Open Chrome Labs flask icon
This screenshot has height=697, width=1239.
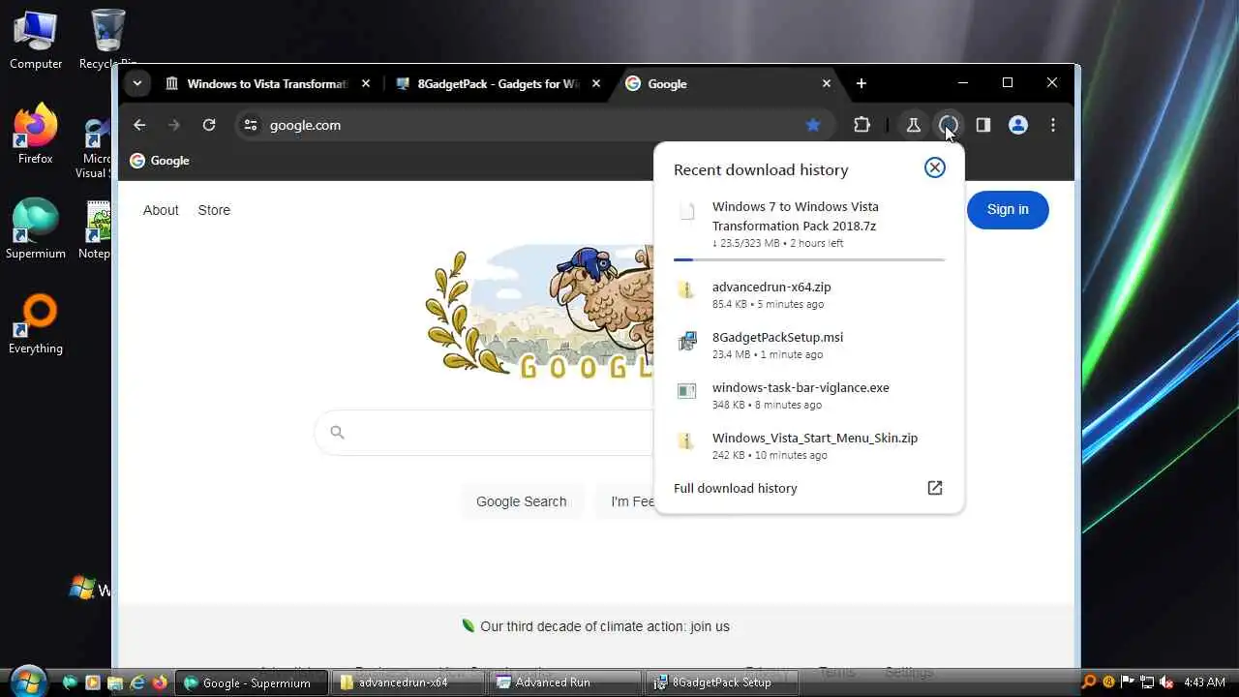[x=913, y=125]
